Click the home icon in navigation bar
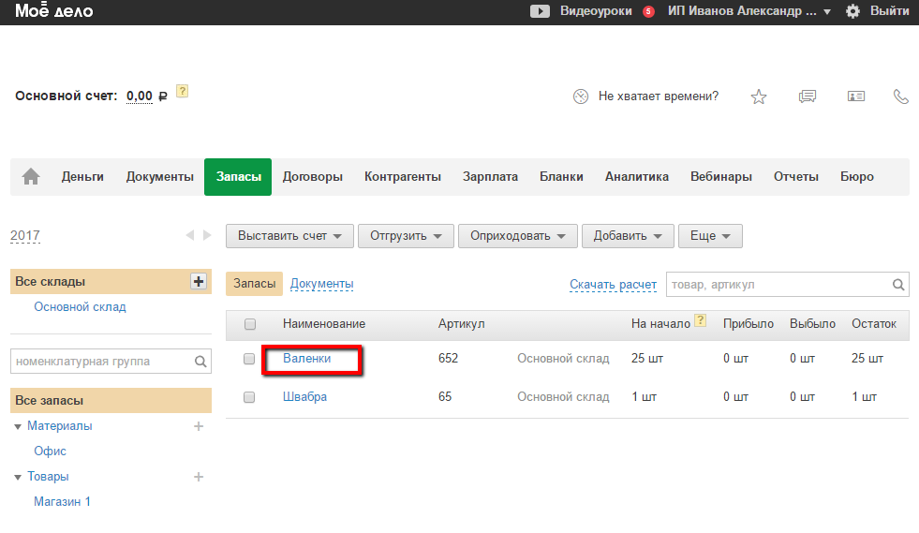This screenshot has width=919, height=533. click(31, 176)
